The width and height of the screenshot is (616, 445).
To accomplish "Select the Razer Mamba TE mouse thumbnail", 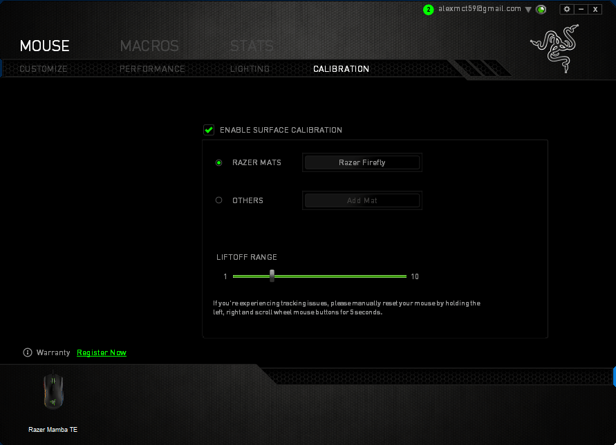I will [x=53, y=390].
